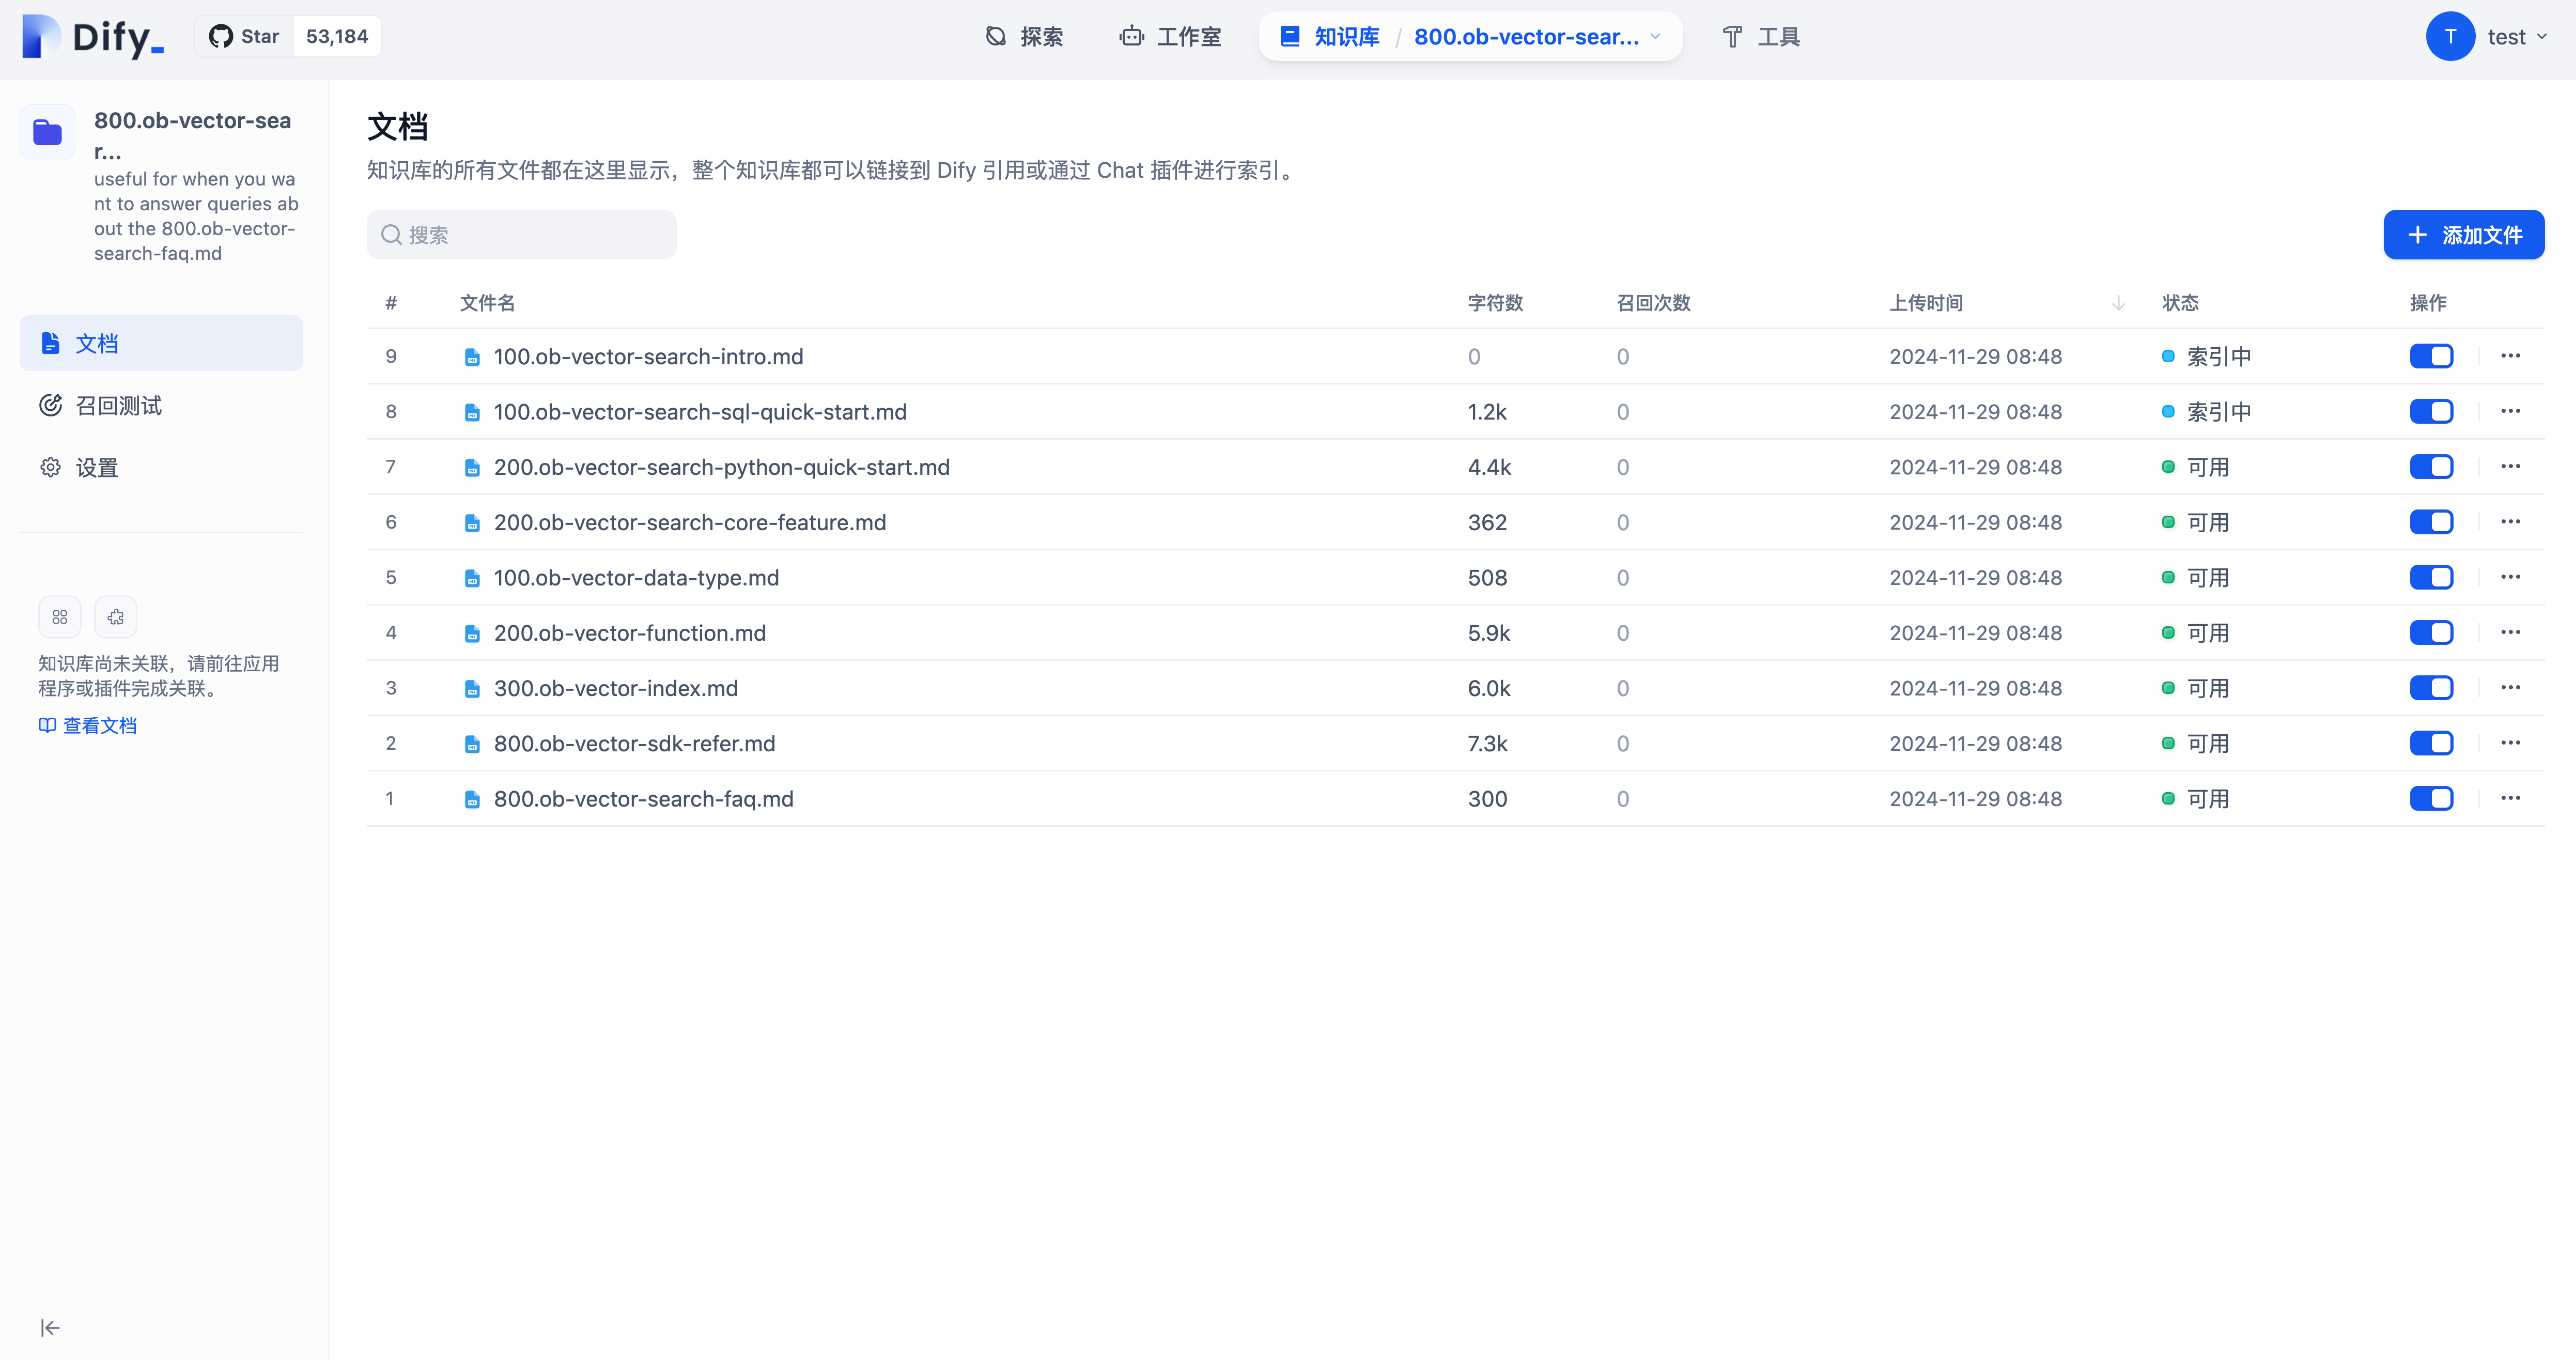
Task: Click file icon of 200.ob-vector-search-core-feature.md
Action: (472, 523)
